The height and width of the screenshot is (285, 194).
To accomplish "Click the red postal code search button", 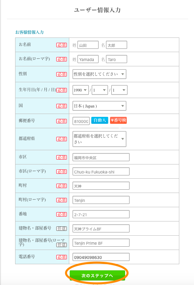I will [118, 120].
